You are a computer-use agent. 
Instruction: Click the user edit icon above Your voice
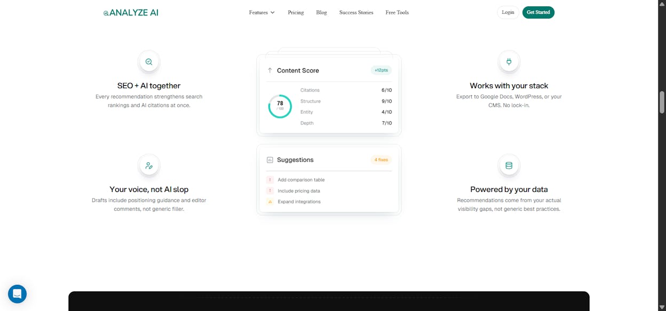[149, 165]
